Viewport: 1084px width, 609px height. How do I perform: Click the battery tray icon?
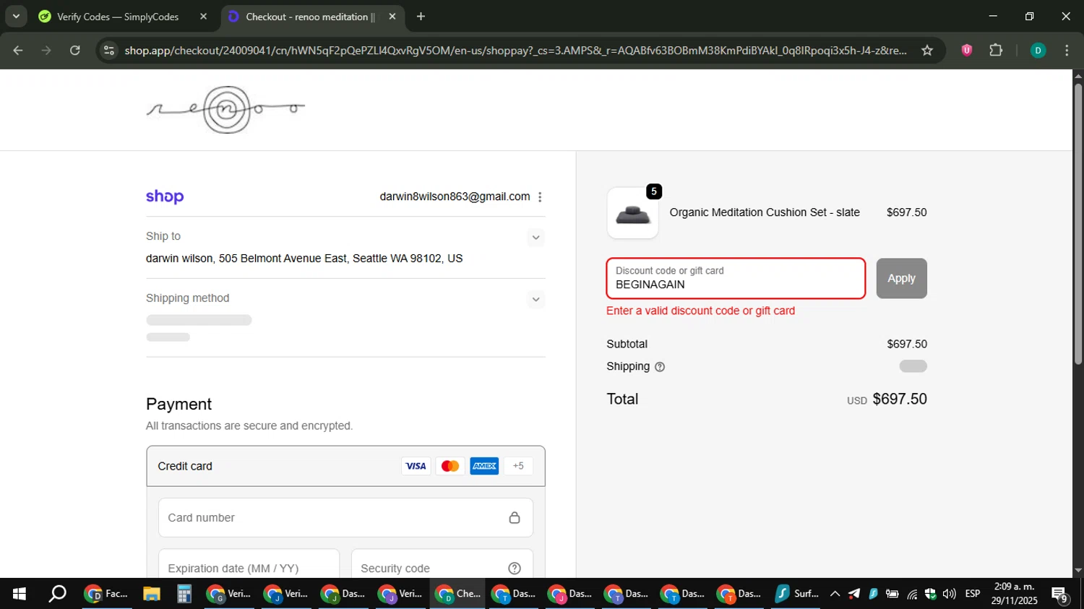coord(892,594)
